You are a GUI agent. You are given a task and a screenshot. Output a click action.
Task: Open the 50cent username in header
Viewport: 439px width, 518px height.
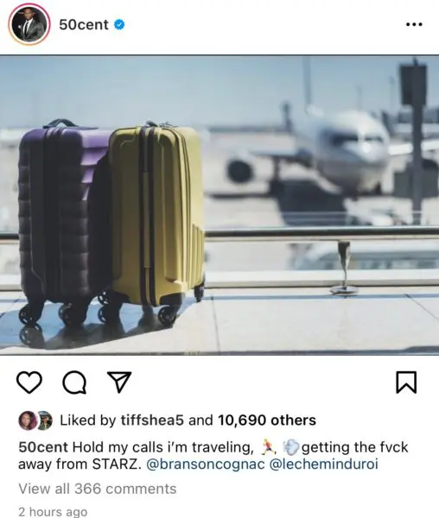click(x=84, y=24)
